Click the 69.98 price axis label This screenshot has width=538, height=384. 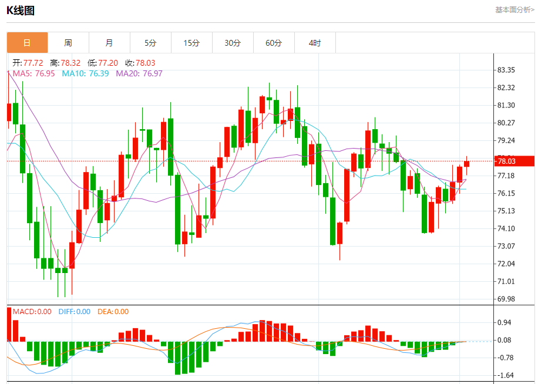[x=506, y=299]
